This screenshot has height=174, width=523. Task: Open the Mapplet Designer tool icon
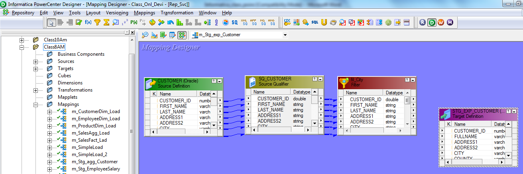pos(172,35)
